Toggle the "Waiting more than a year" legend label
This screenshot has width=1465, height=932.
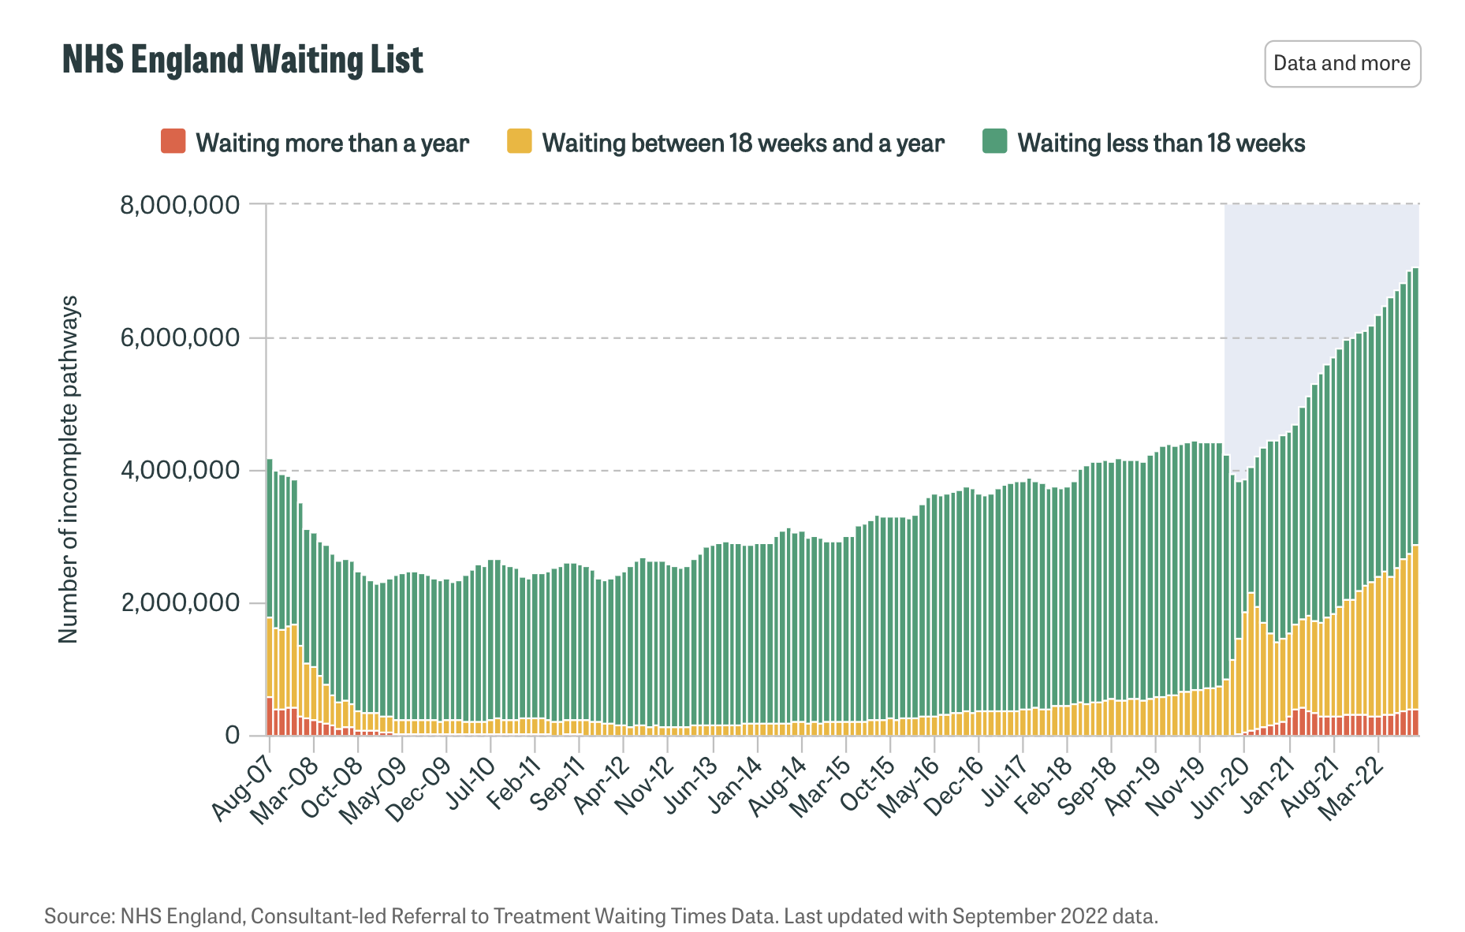[x=332, y=143]
